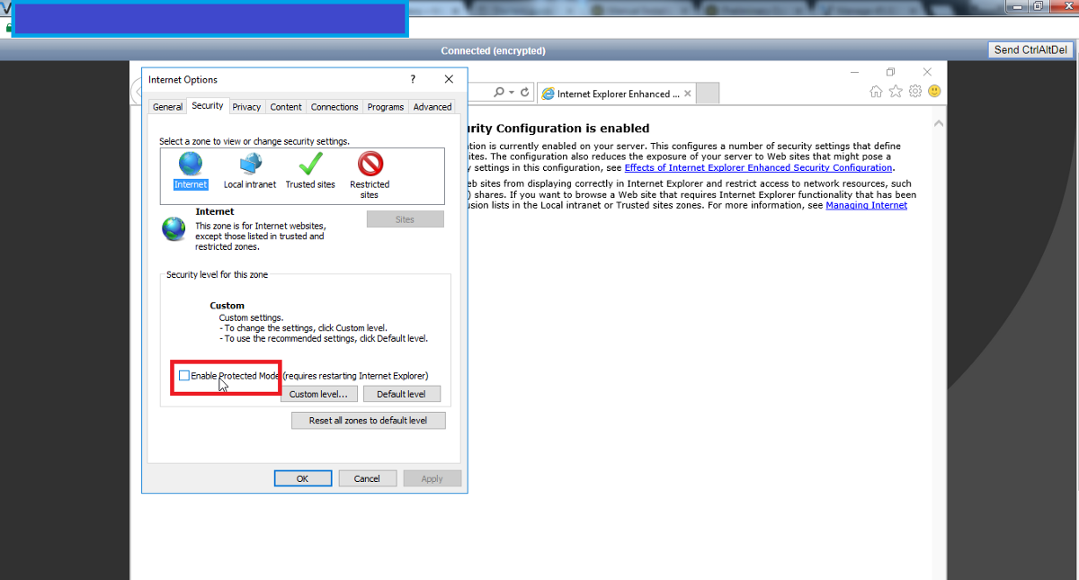Click the 'Security level for this zone' label
This screenshot has height=580, width=1079.
click(217, 274)
